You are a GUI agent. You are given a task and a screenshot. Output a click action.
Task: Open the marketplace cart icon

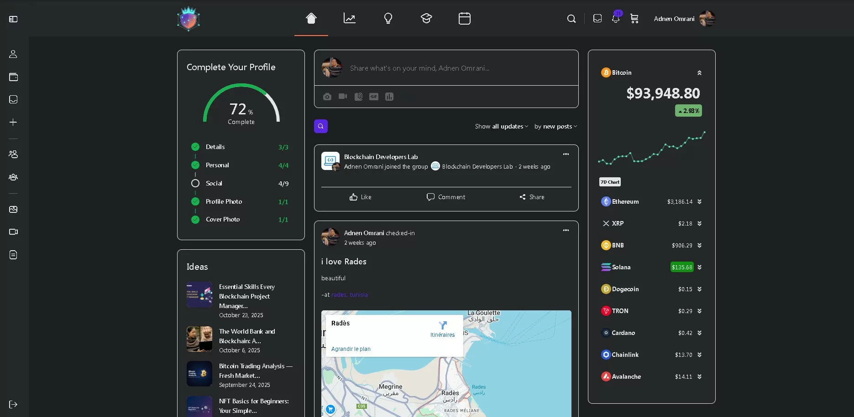tap(634, 19)
